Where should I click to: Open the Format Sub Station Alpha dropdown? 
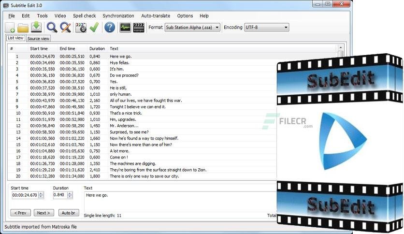point(192,28)
